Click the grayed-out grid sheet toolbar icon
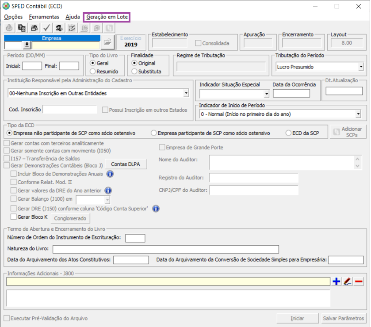 point(84,28)
